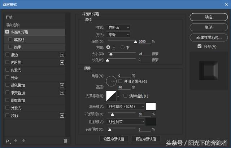This screenshot has height=148, width=231.
Task: Click the angle dial circle control
Action: pyautogui.click(x=111, y=81)
